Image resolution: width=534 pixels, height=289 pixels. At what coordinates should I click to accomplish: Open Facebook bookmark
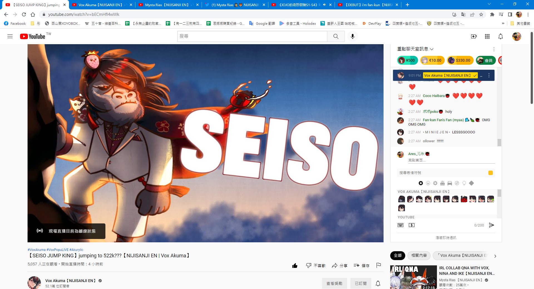pos(15,24)
